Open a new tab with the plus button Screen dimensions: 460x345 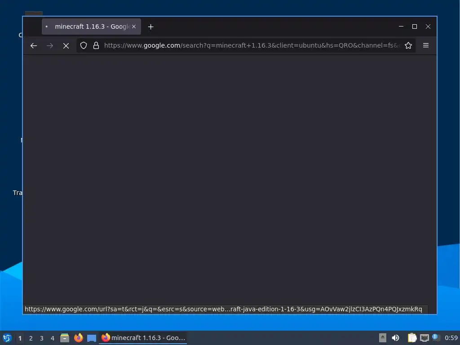[150, 27]
